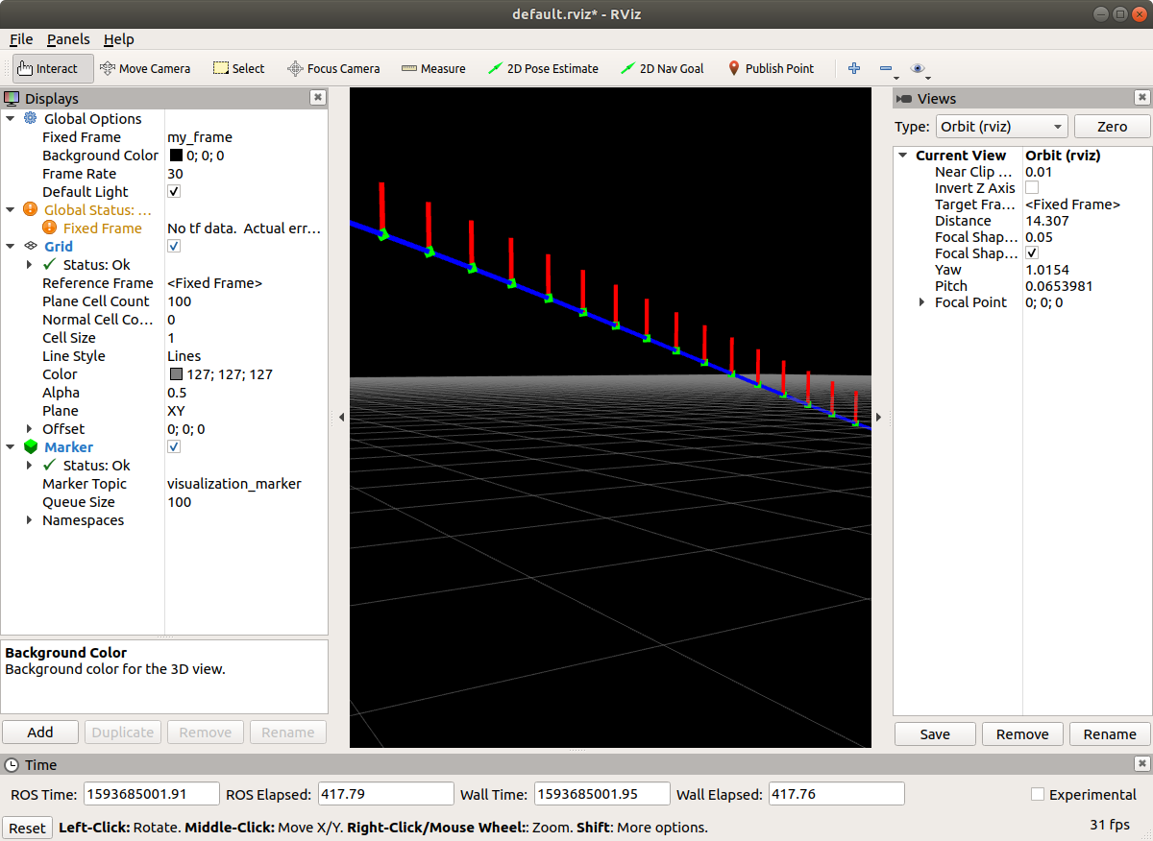
Task: Activate 2D Pose Estimate
Action: point(543,68)
